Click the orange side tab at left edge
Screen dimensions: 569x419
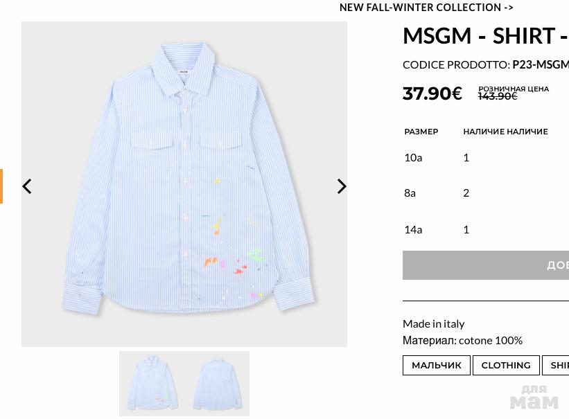point(1,186)
